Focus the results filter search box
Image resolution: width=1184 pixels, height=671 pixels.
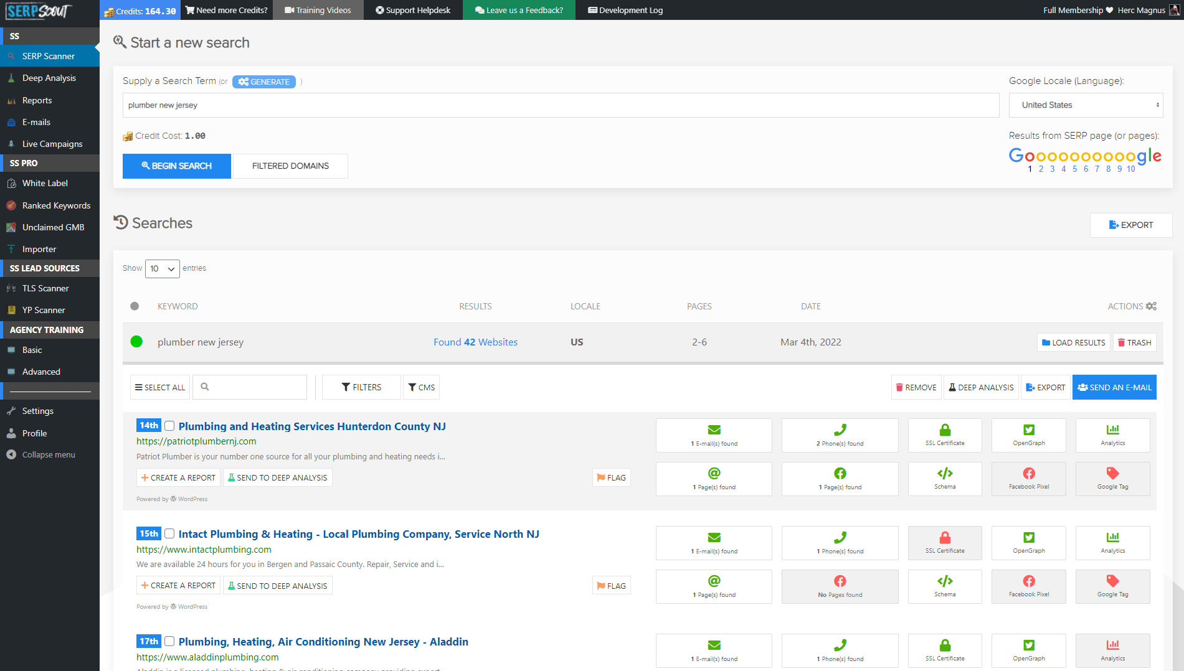[x=250, y=387]
